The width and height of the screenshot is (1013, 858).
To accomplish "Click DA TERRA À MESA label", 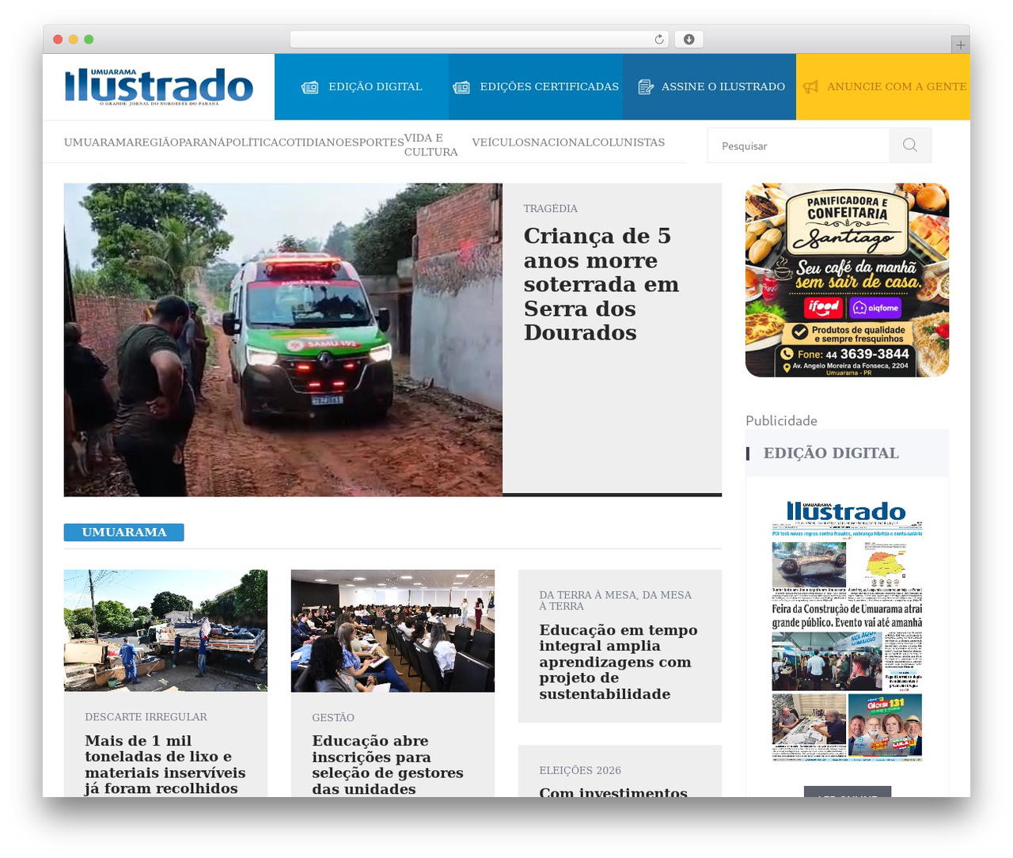I will coord(616,601).
